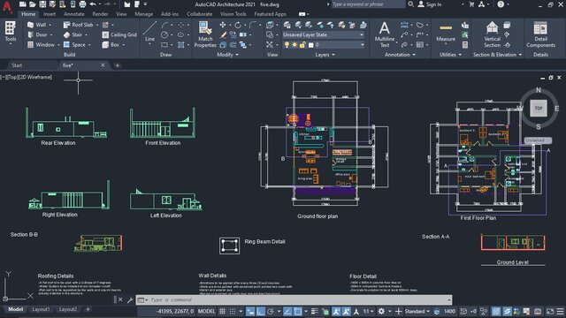Click the layer 0 color swatch
The width and height of the screenshot is (566, 318).
[310, 45]
